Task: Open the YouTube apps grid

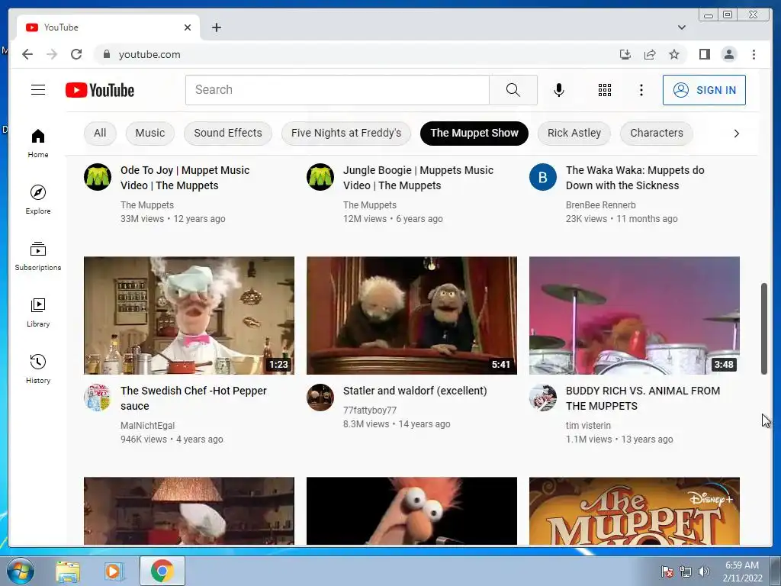Action: pos(605,90)
